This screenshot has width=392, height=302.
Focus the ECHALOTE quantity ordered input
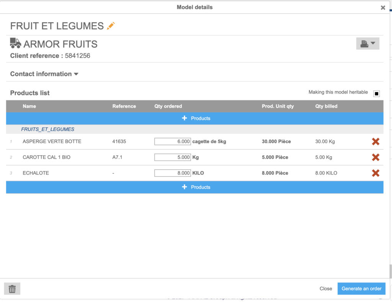coord(172,173)
